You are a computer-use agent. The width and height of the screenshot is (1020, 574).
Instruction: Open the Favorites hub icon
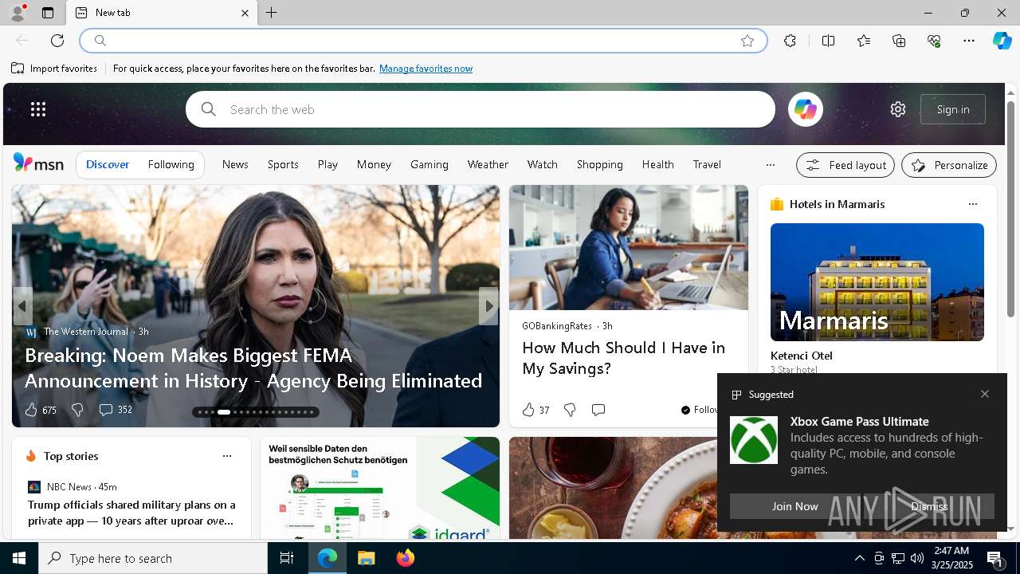pos(864,41)
